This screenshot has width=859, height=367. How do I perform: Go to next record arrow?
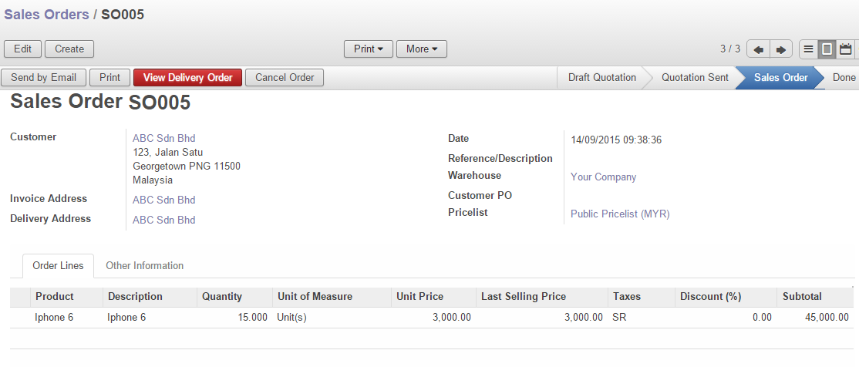[x=780, y=49]
